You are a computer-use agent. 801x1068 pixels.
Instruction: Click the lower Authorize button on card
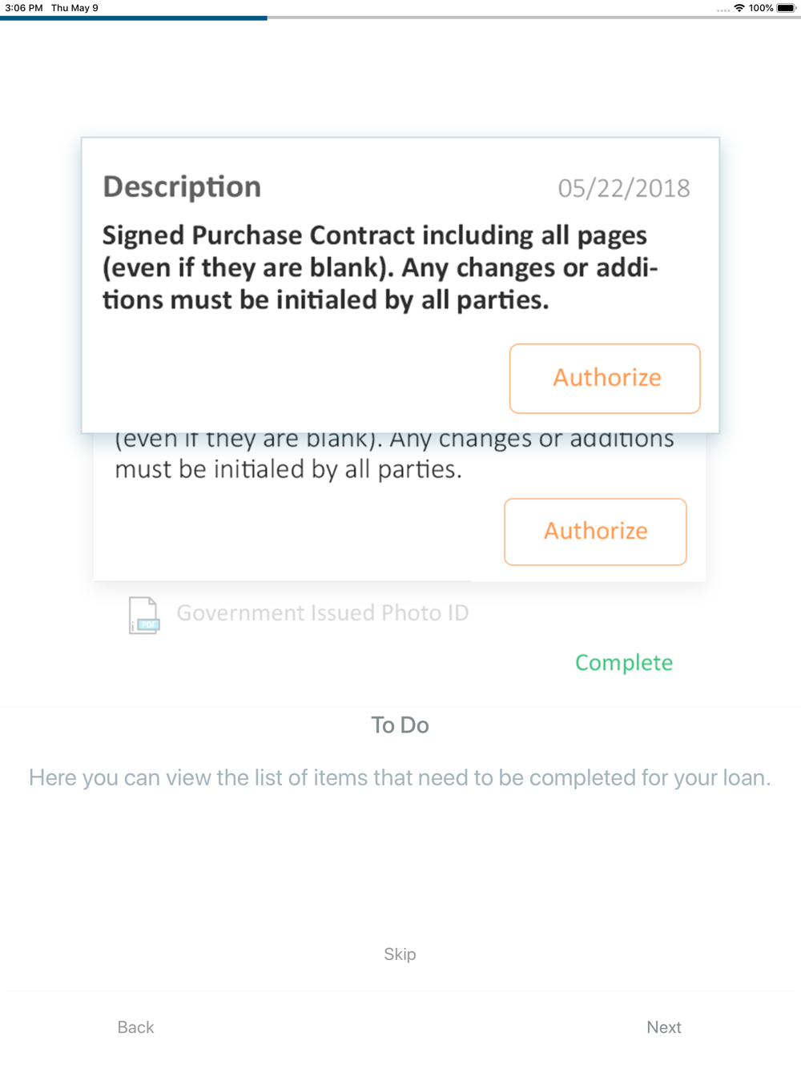point(595,532)
